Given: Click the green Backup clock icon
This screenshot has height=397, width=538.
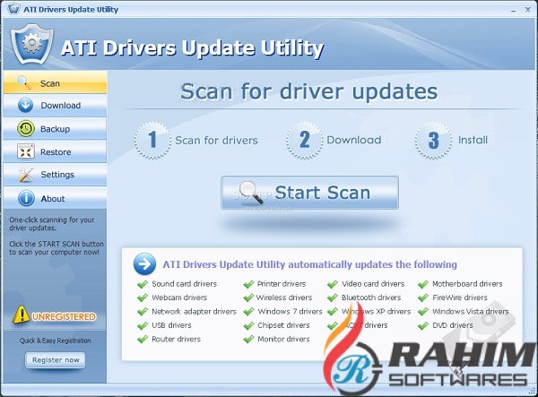Looking at the screenshot, I should (x=26, y=128).
